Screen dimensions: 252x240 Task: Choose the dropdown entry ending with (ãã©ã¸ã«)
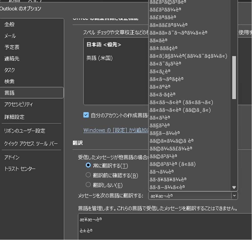(180, 110)
